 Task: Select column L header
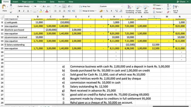(x=154, y=17)
